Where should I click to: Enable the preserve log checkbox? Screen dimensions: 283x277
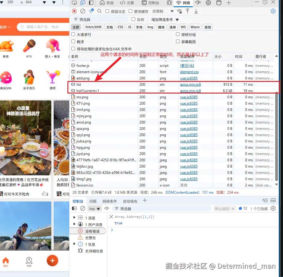pos(107,11)
